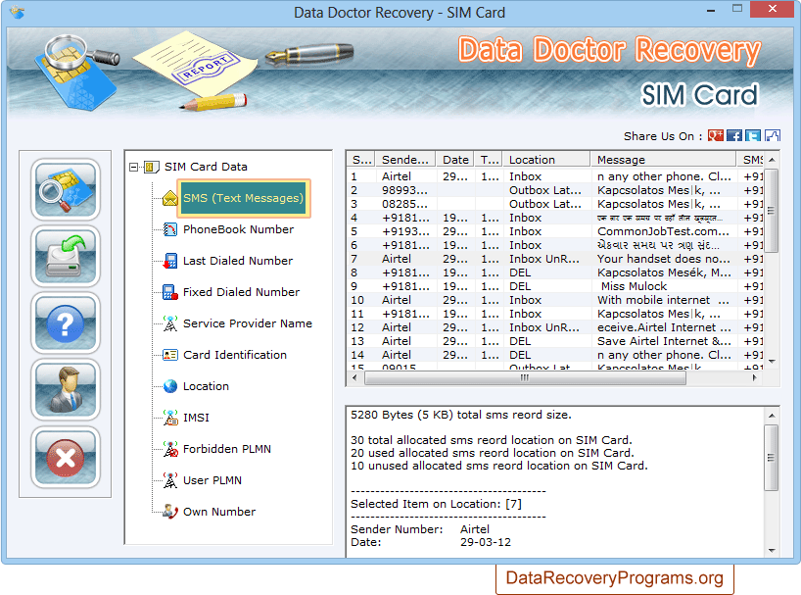Viewport: 801px width, 595px height.
Task: Click the SMS table scroll down arrow
Action: 772,362
